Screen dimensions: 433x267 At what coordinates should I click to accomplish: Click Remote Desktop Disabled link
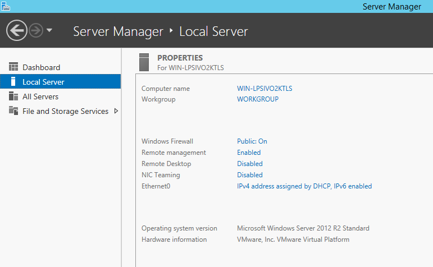pyautogui.click(x=250, y=164)
